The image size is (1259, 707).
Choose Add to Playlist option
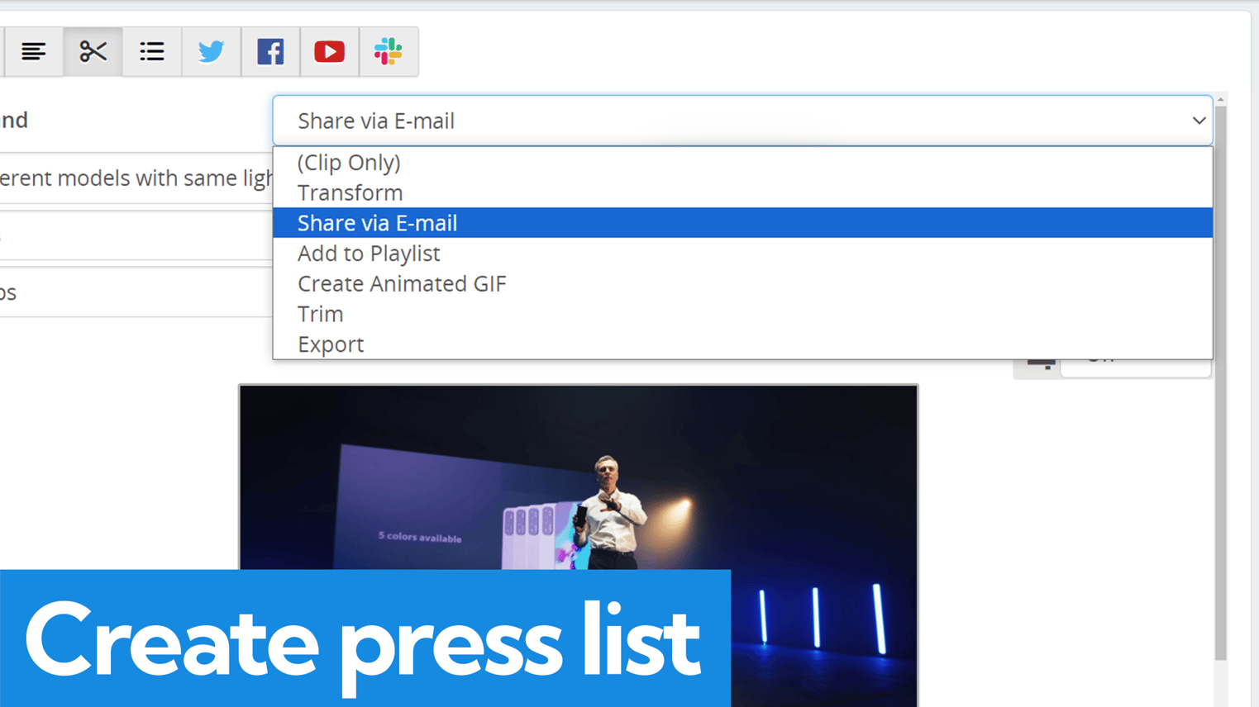pyautogui.click(x=369, y=254)
